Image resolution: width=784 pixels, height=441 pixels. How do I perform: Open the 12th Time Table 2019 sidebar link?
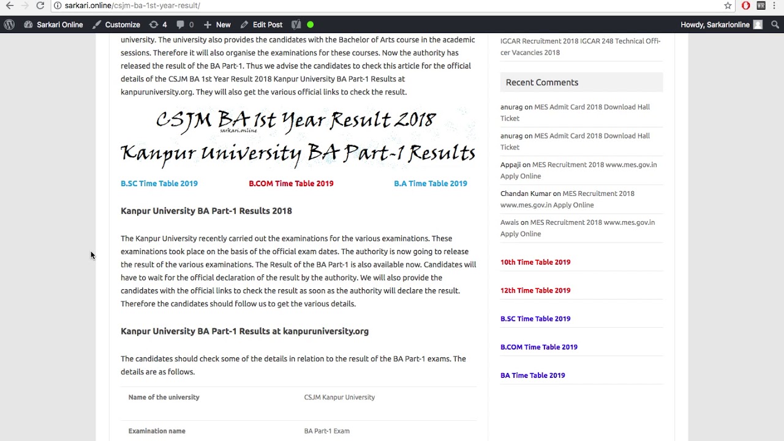[x=535, y=290]
